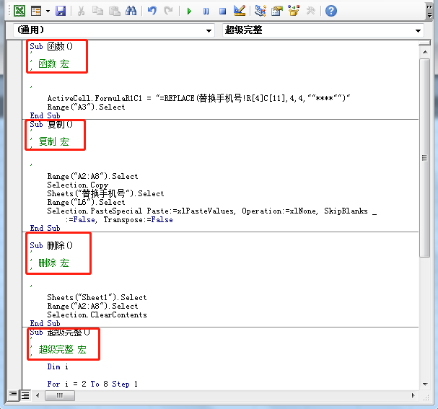The image size is (438, 409).
Task: Redo the last undone edit
Action: click(x=168, y=11)
